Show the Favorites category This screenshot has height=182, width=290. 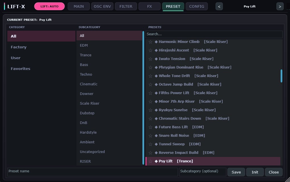41,69
